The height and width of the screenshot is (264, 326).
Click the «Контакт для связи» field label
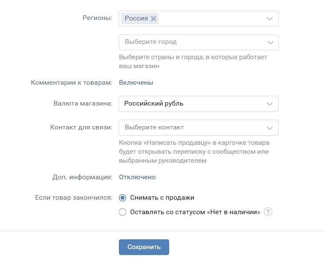click(81, 127)
